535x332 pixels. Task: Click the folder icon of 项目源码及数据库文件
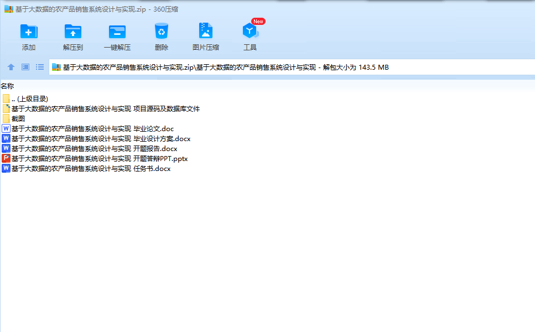[6, 109]
